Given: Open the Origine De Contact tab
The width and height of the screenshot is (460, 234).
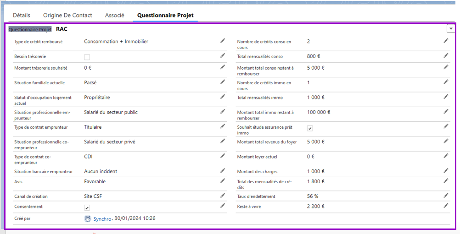Looking at the screenshot, I should pos(67,15).
